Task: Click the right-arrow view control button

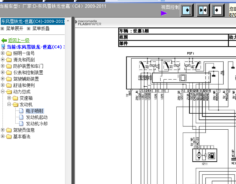Action: click(x=187, y=10)
